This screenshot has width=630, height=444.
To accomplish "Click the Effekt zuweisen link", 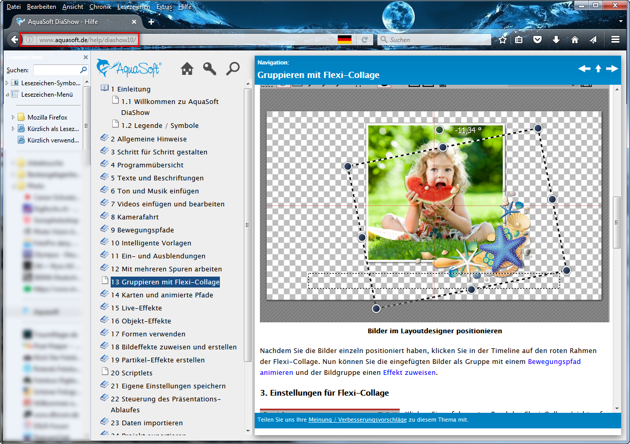I will pos(409,372).
